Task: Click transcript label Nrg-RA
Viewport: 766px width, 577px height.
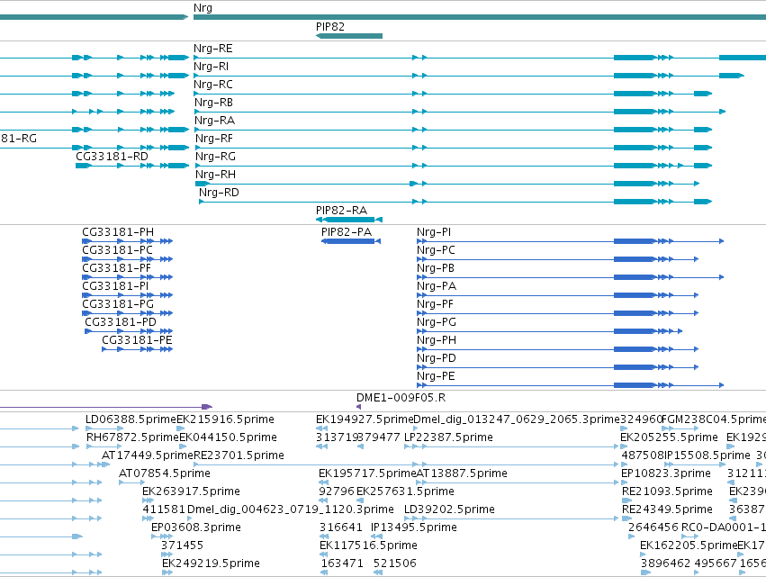Action: (214, 121)
